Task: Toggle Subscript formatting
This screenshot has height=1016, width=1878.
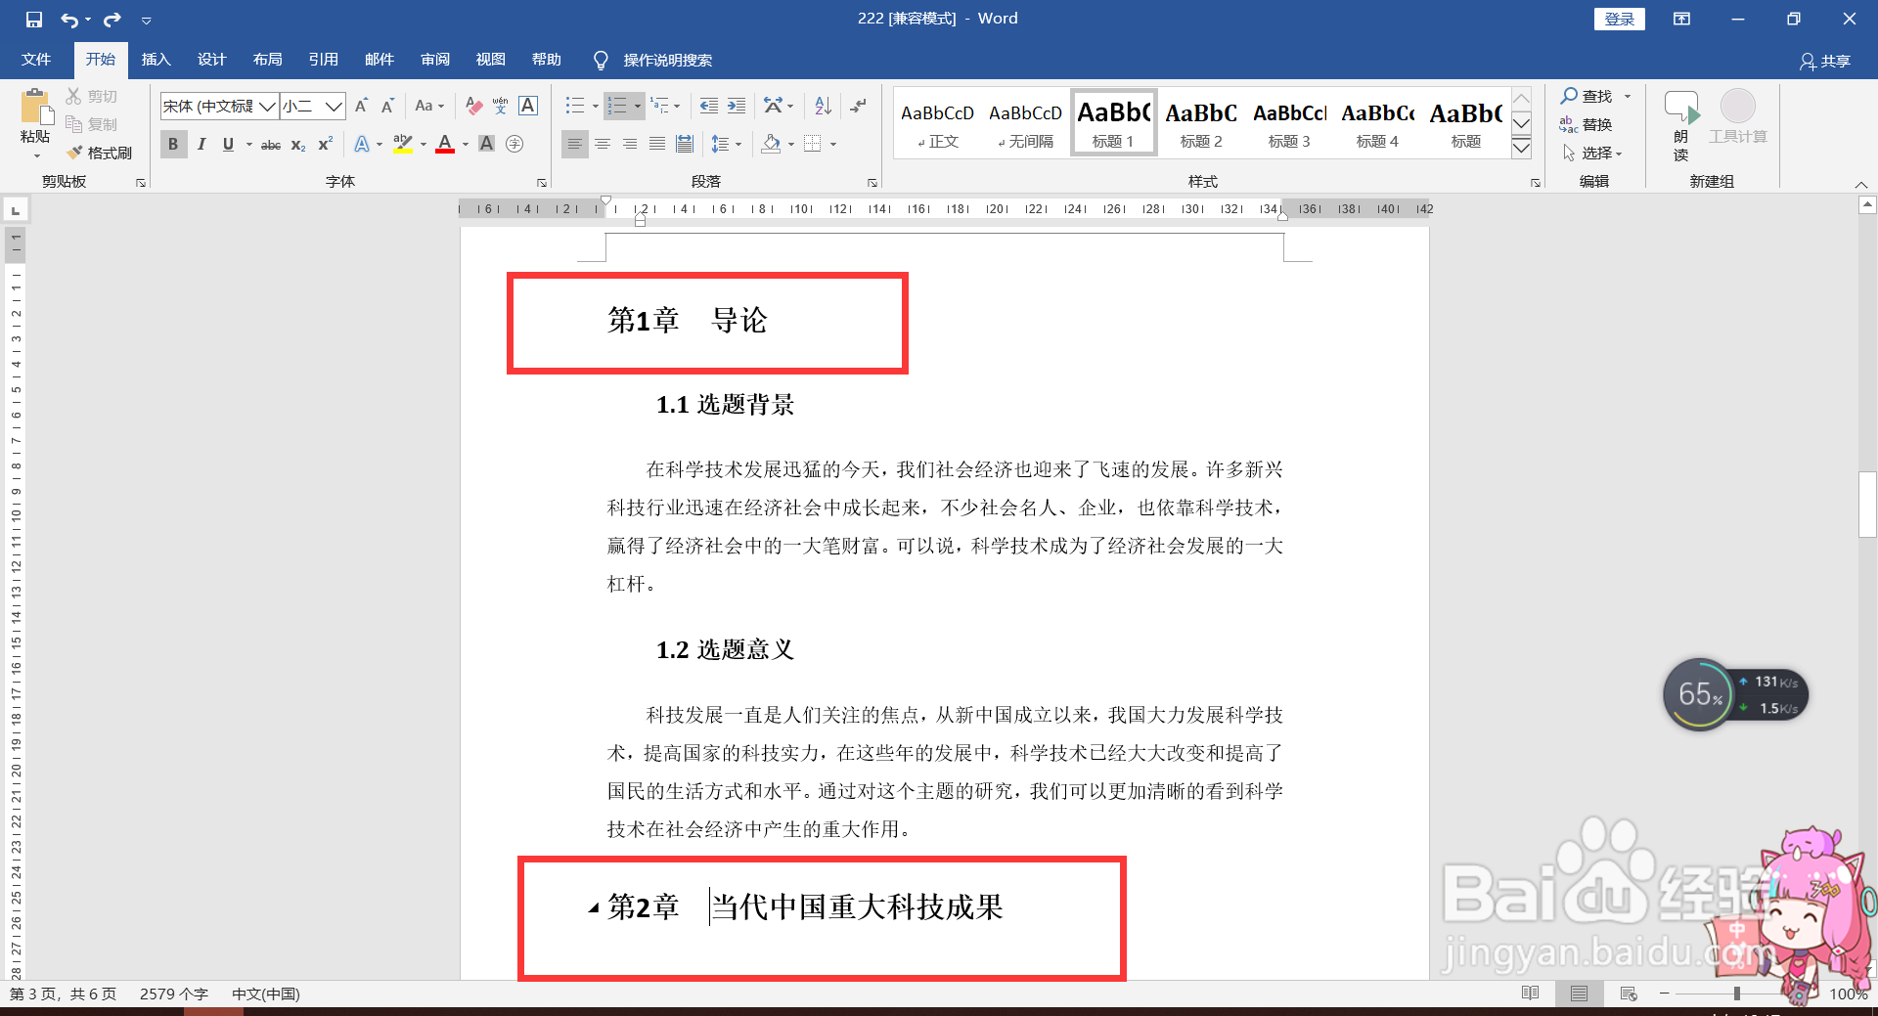Action: 298,145
